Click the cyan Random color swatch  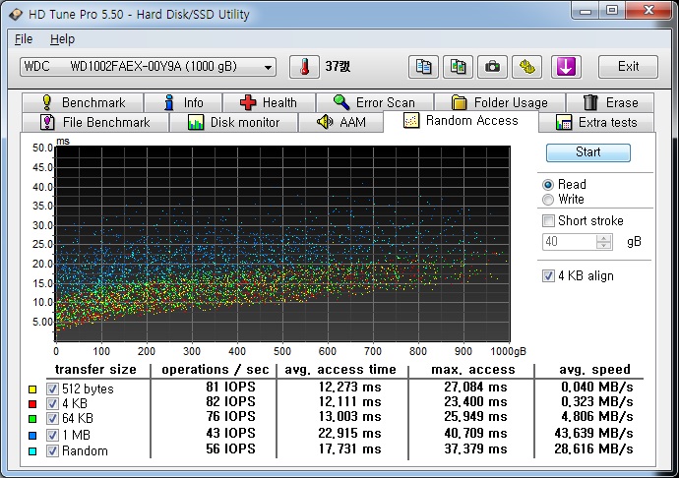click(x=32, y=451)
